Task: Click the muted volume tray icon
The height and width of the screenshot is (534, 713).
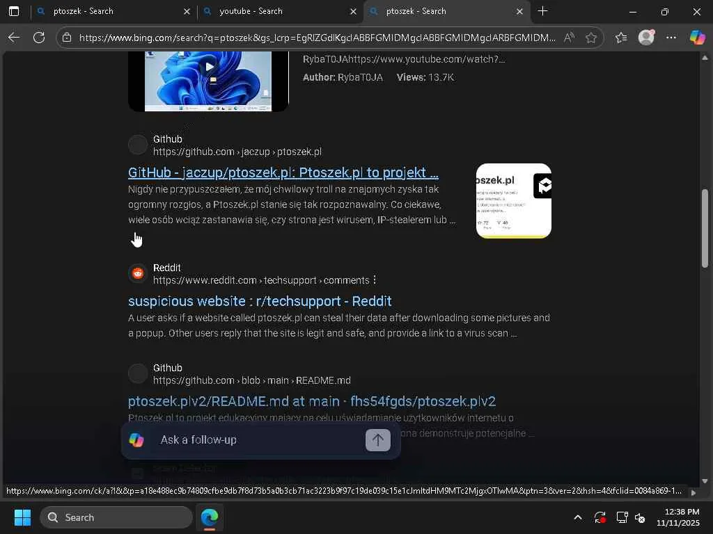Action: coord(640,517)
